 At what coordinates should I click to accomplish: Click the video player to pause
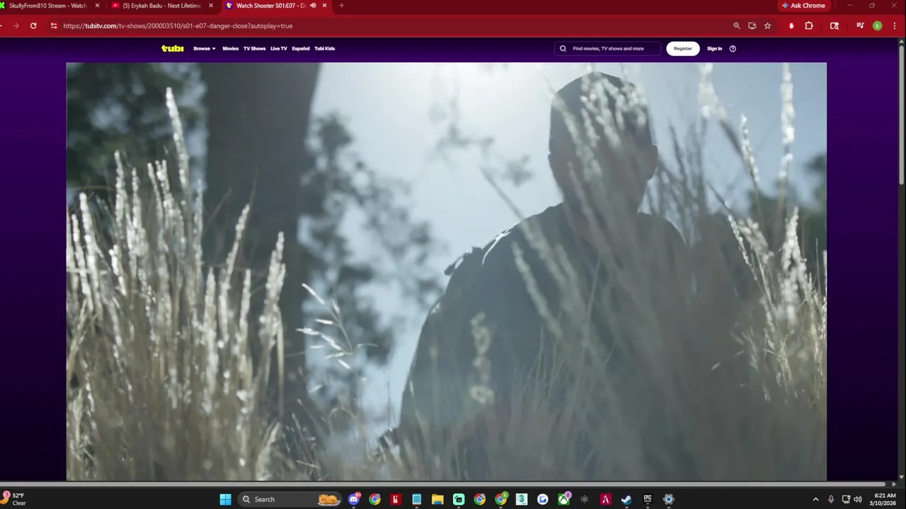[446, 271]
